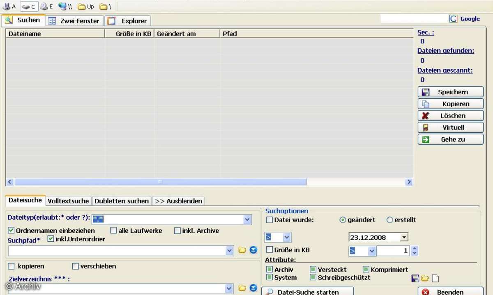Sort by Geändert am column header
493x295 pixels.
pos(187,34)
